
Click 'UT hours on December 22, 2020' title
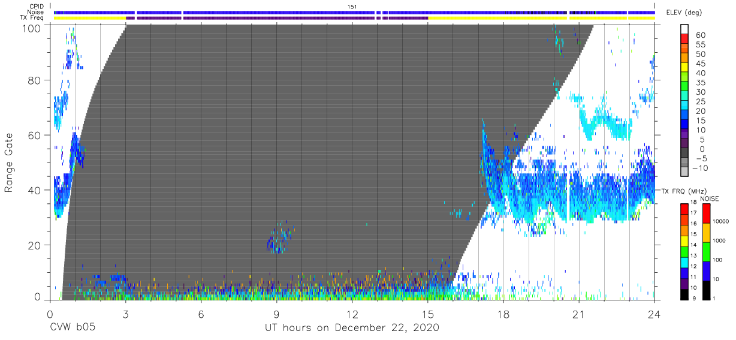(352, 328)
